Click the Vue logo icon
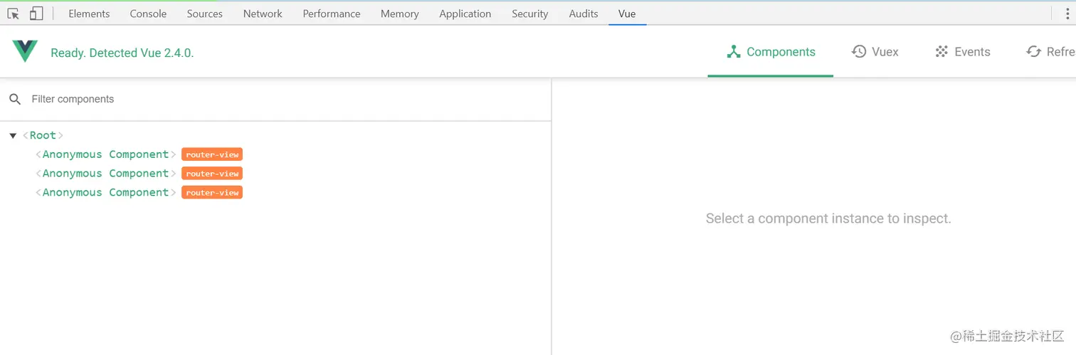The image size is (1076, 355). (25, 51)
